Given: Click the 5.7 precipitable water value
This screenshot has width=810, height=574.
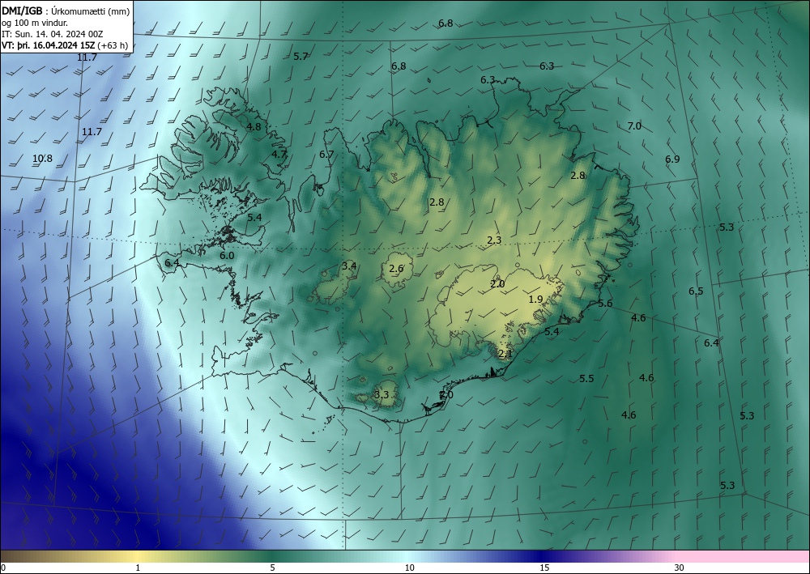Looking at the screenshot, I should 301,56.
